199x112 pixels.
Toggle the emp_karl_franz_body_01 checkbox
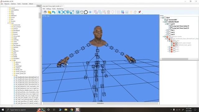[x=169, y=26]
